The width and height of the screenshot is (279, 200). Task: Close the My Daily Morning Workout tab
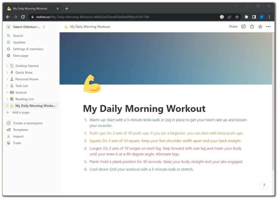click(x=57, y=8)
